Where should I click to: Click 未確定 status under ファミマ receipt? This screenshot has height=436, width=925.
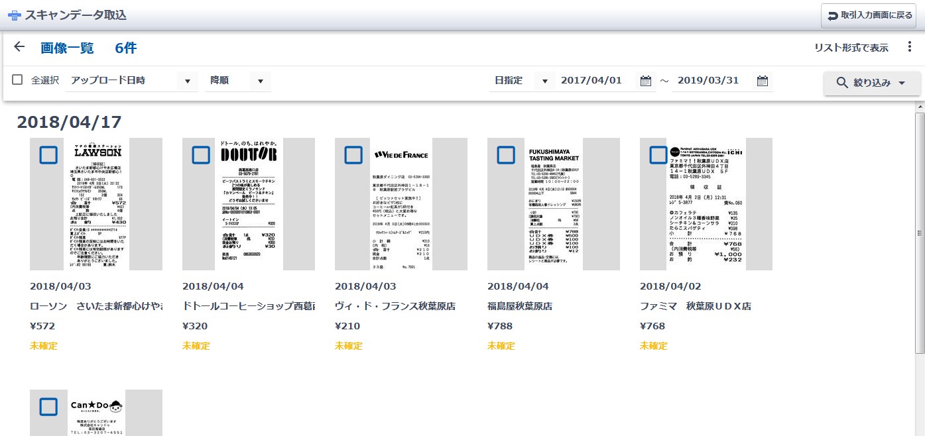[654, 346]
